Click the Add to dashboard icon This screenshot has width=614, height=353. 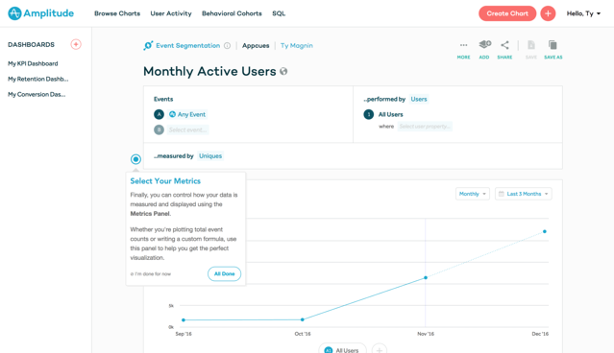pos(485,44)
